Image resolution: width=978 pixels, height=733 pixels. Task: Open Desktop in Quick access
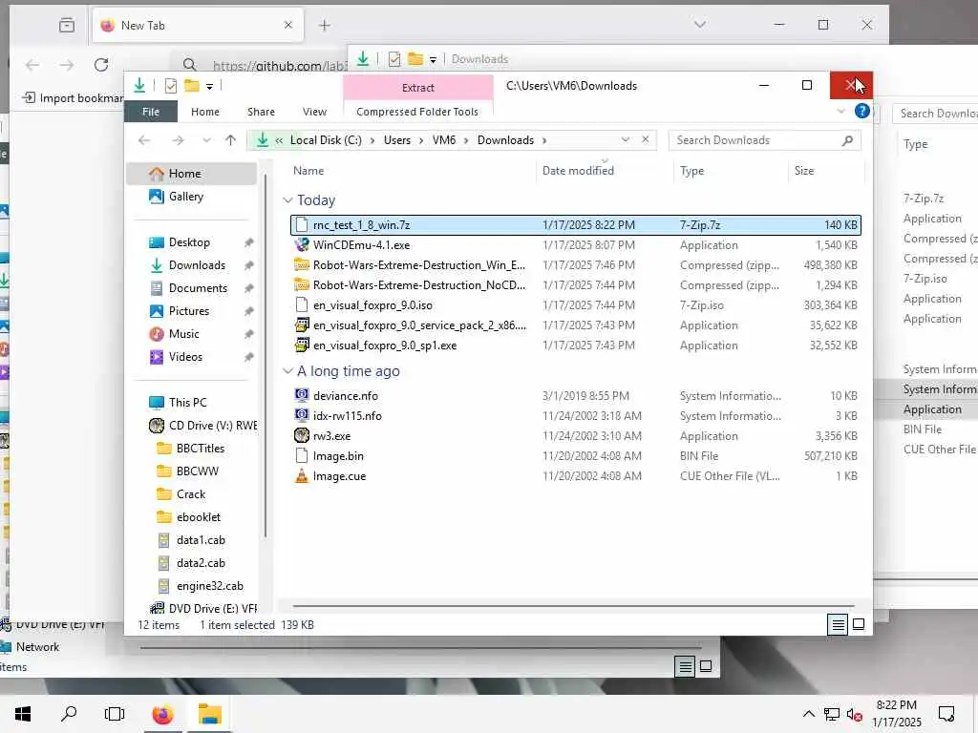coord(189,241)
